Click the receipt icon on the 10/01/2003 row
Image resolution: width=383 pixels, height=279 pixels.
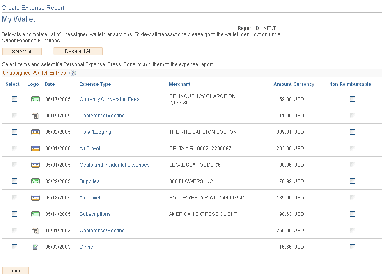click(35, 230)
